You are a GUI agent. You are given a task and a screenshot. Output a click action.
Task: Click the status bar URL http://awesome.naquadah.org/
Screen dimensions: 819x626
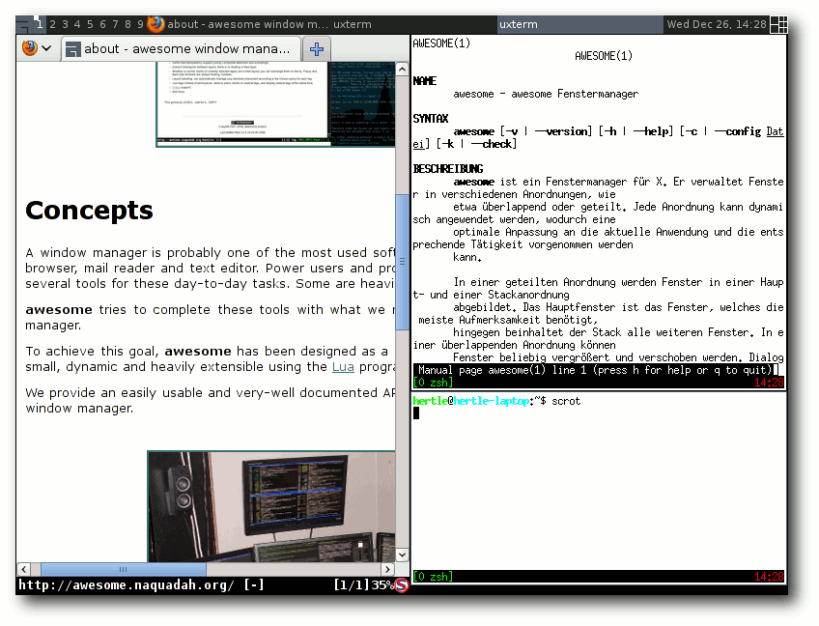click(x=127, y=584)
